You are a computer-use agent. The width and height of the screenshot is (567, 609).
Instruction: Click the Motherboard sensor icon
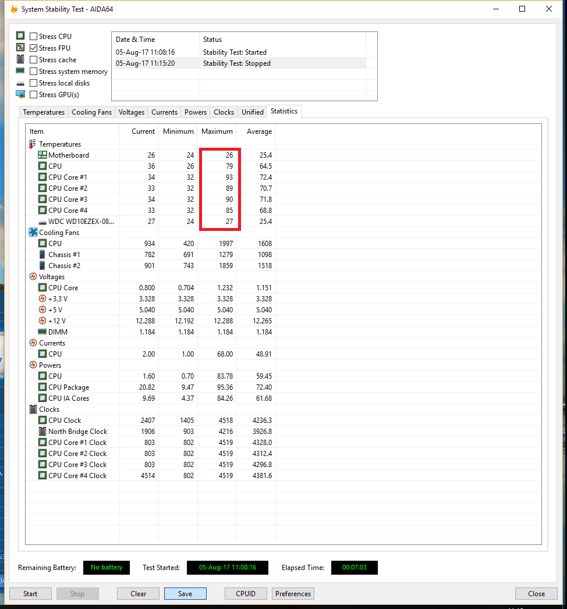point(42,155)
